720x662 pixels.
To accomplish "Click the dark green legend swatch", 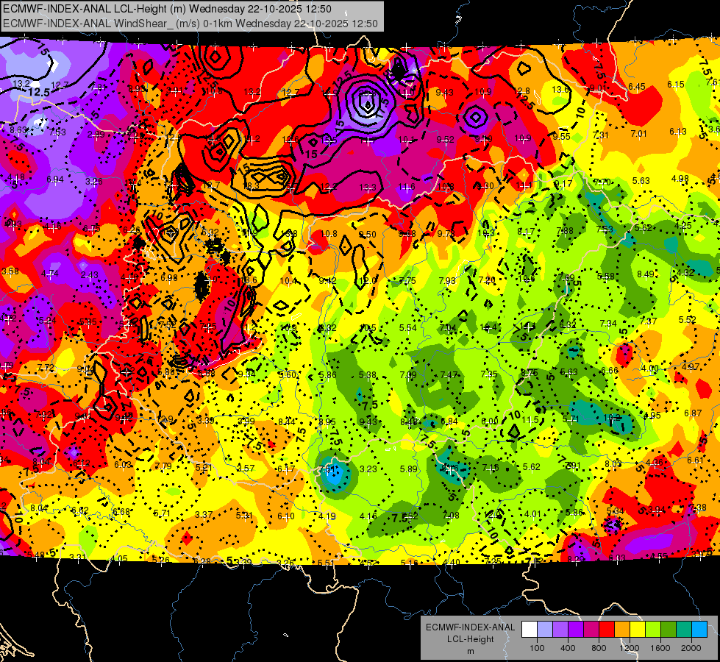I will 669,629.
